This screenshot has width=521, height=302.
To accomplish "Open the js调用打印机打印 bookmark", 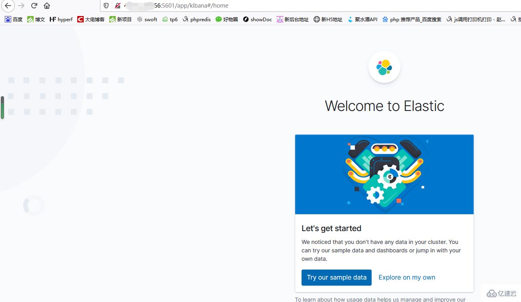I will (476, 19).
